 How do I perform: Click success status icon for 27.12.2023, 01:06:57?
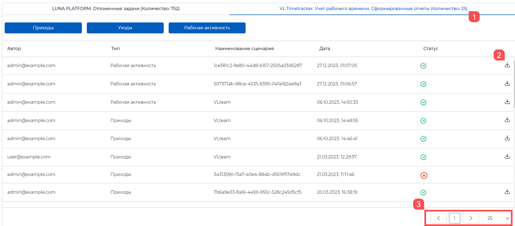(423, 84)
